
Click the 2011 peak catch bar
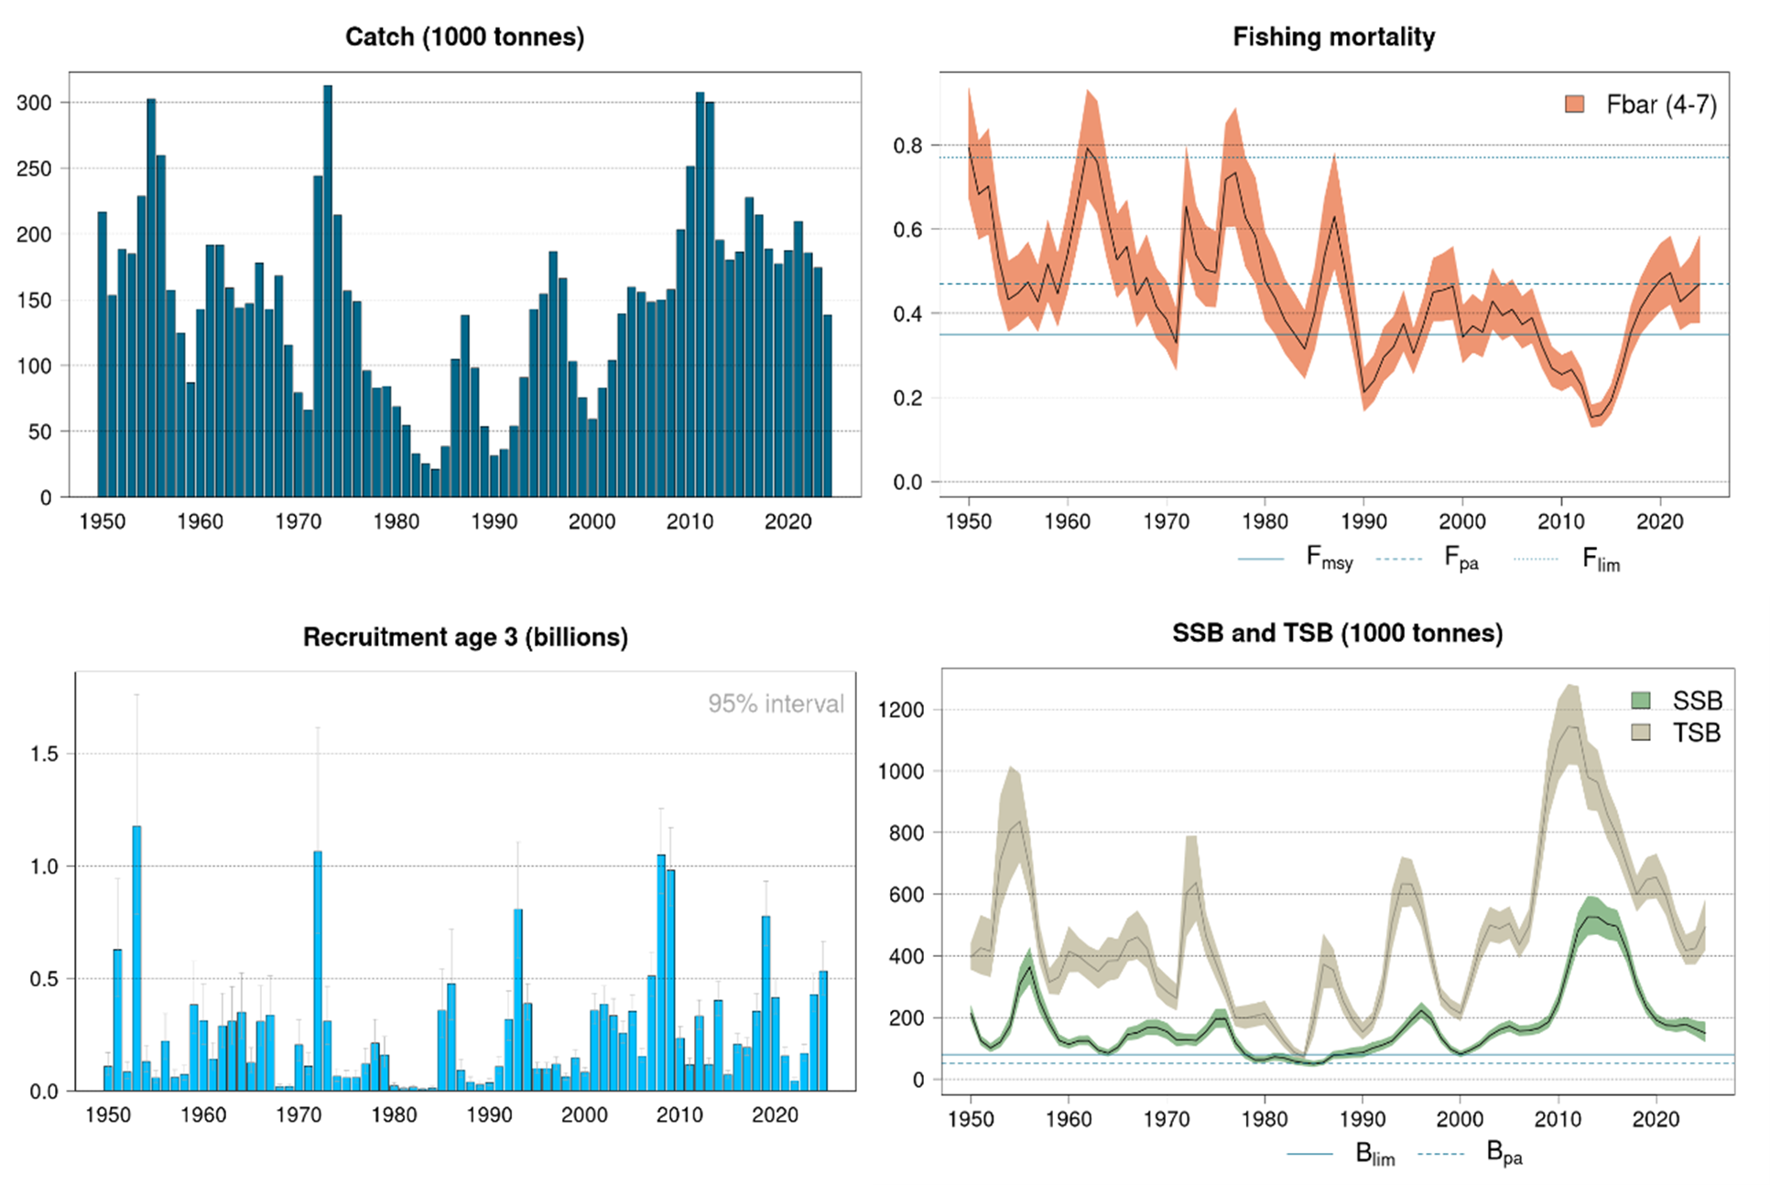(x=700, y=295)
